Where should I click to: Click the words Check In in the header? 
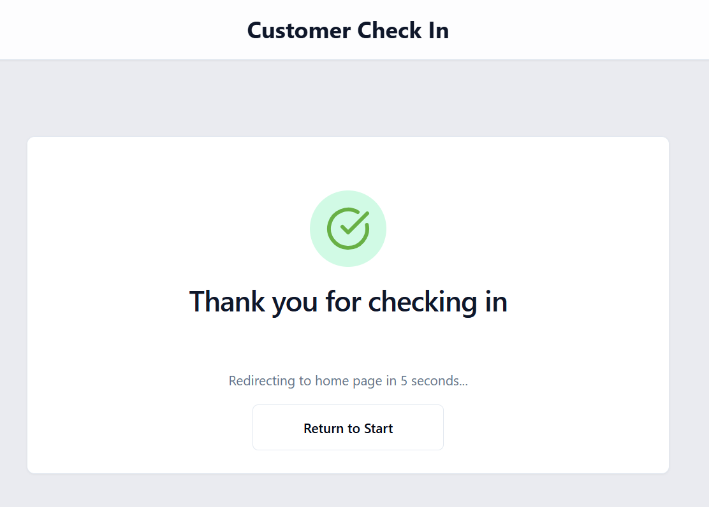click(404, 31)
